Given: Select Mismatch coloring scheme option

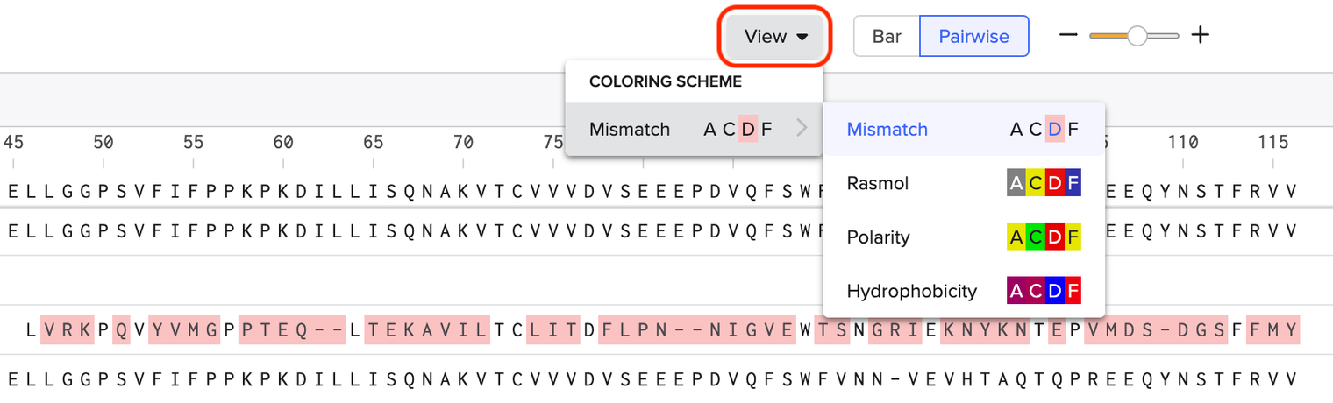Looking at the screenshot, I should click(x=887, y=130).
